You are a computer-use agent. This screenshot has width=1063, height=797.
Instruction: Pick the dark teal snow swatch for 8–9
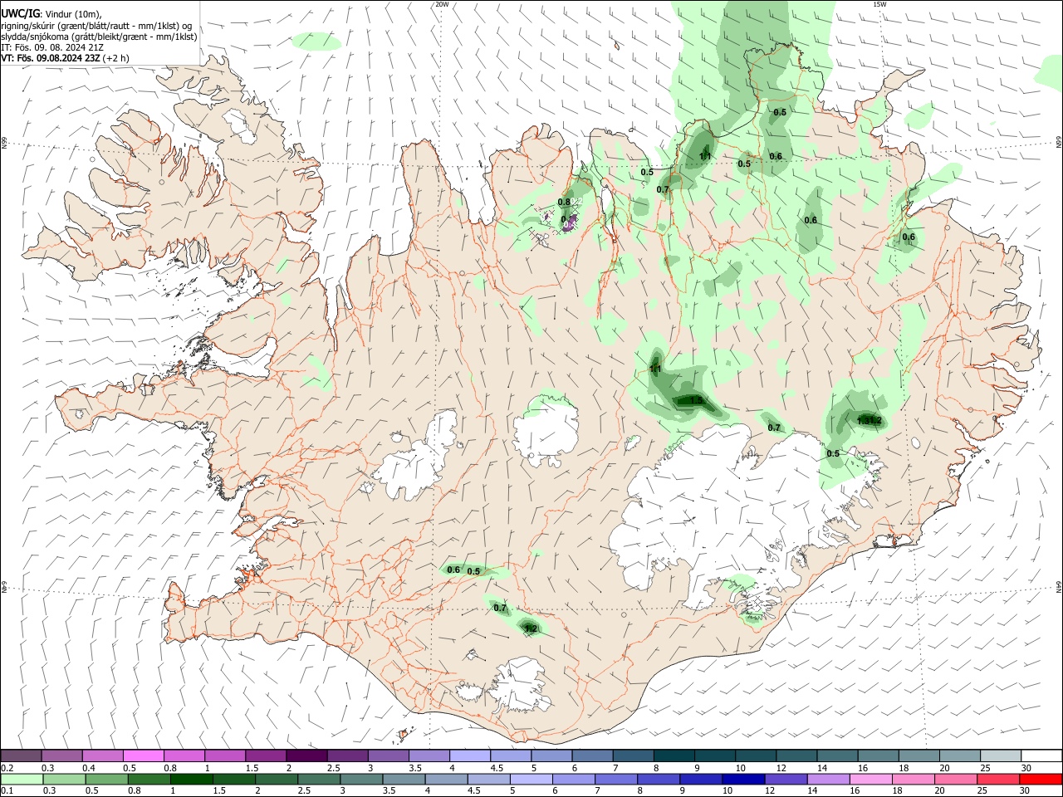673,755
